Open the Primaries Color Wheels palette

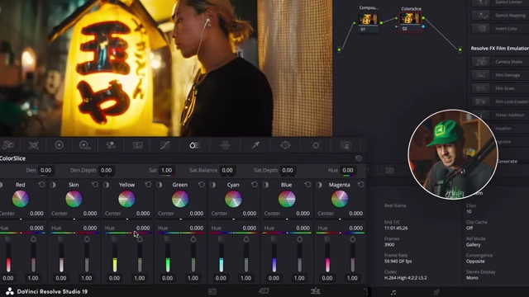click(59, 145)
